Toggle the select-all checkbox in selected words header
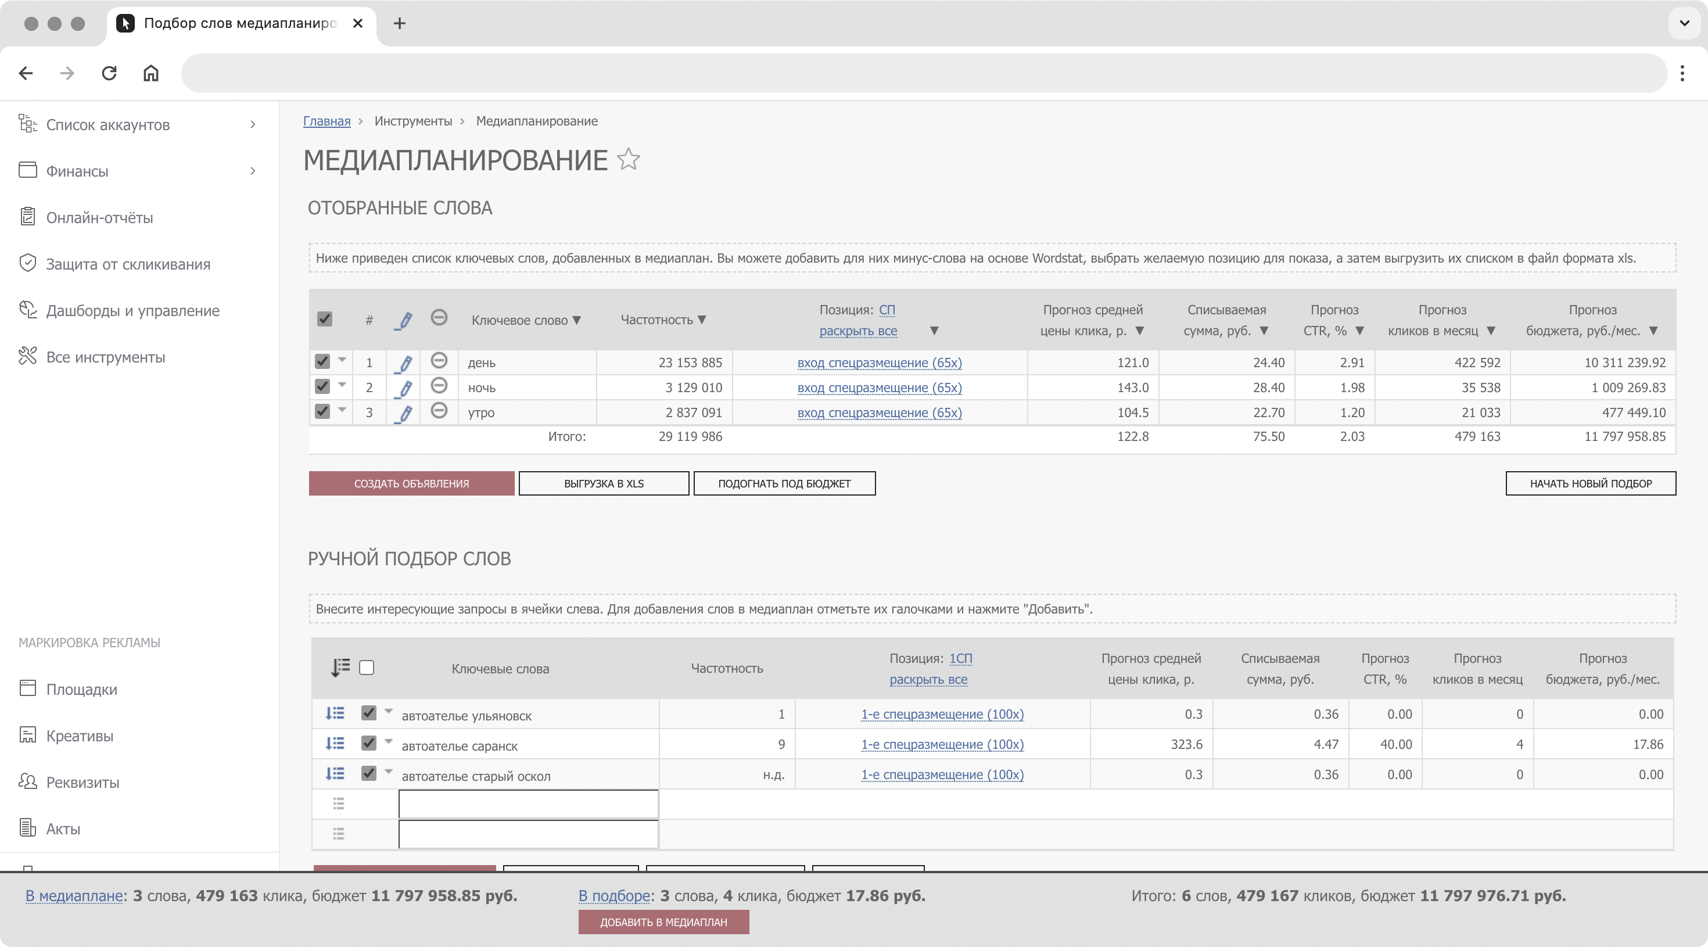 [x=324, y=319]
